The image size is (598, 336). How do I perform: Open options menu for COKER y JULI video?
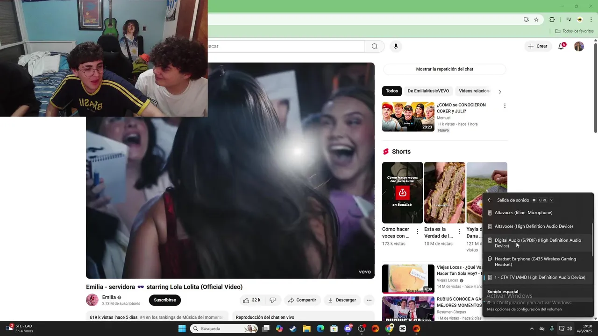click(505, 106)
